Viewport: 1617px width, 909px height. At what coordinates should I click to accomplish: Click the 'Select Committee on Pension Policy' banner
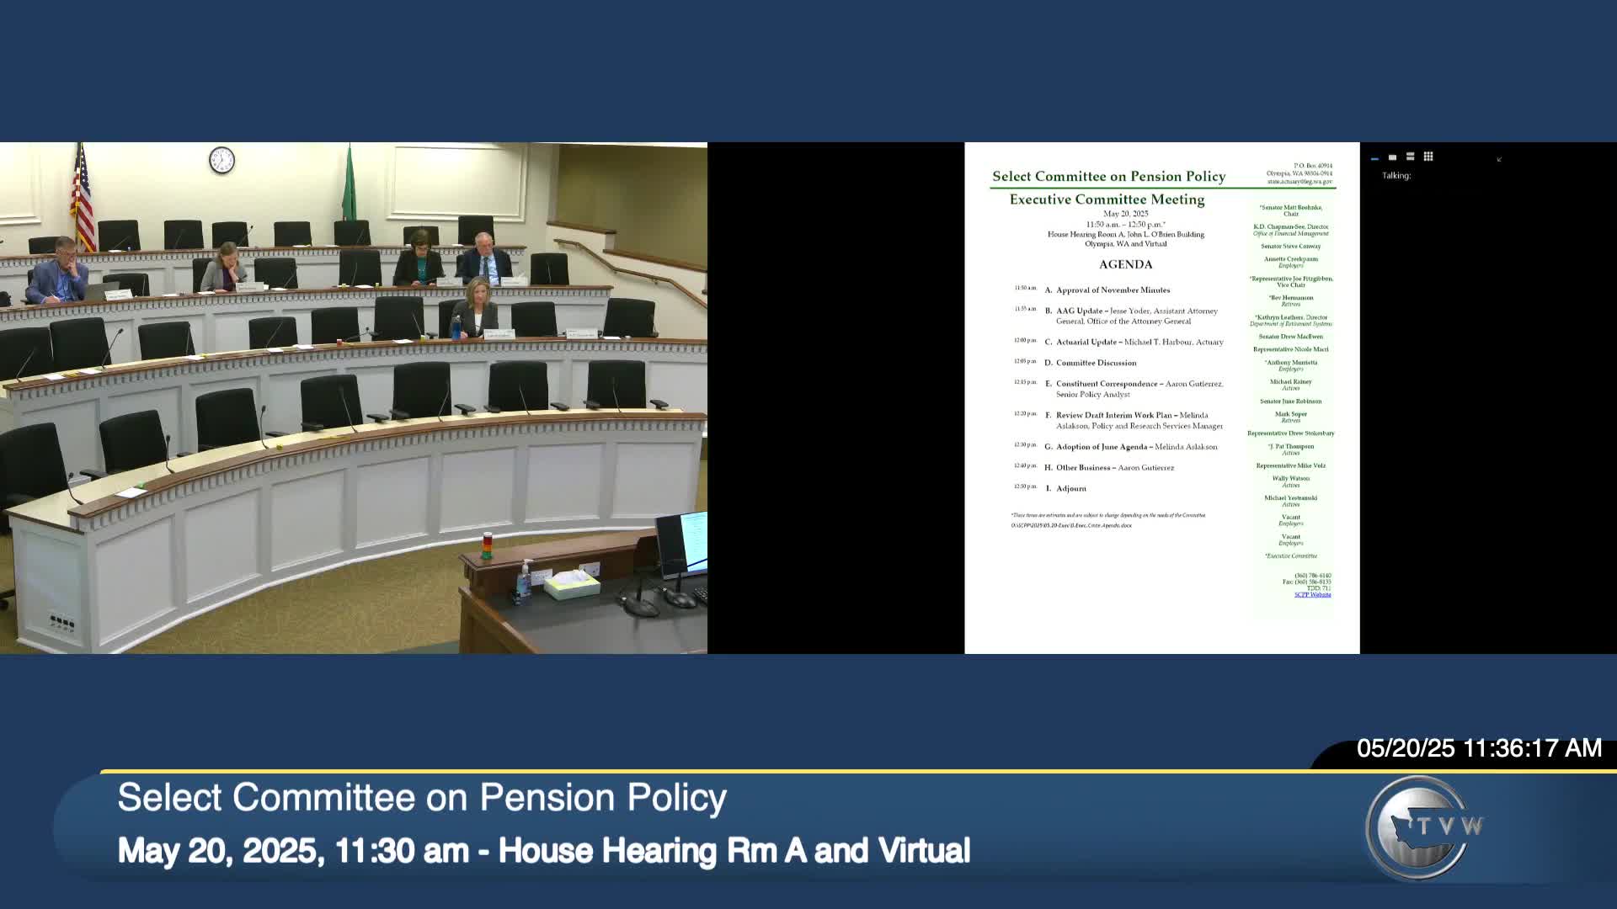click(421, 797)
